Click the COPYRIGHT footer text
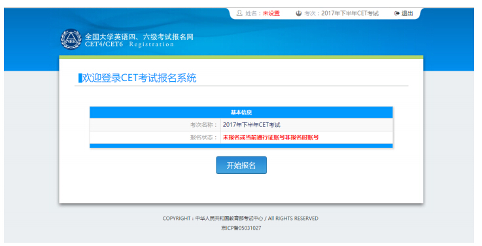 (241, 219)
